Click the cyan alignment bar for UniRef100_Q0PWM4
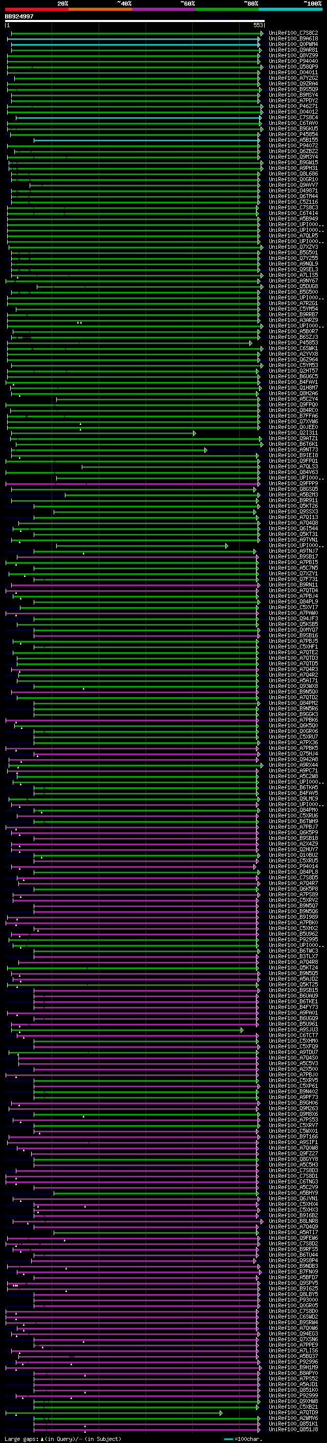327x1443 pixels. pos(136,44)
